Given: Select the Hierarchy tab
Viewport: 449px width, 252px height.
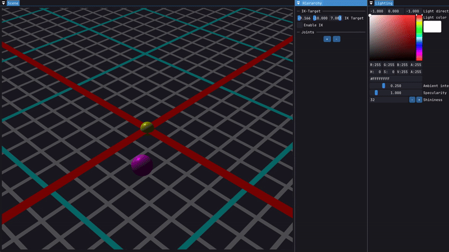Looking at the screenshot, I should coord(312,3).
